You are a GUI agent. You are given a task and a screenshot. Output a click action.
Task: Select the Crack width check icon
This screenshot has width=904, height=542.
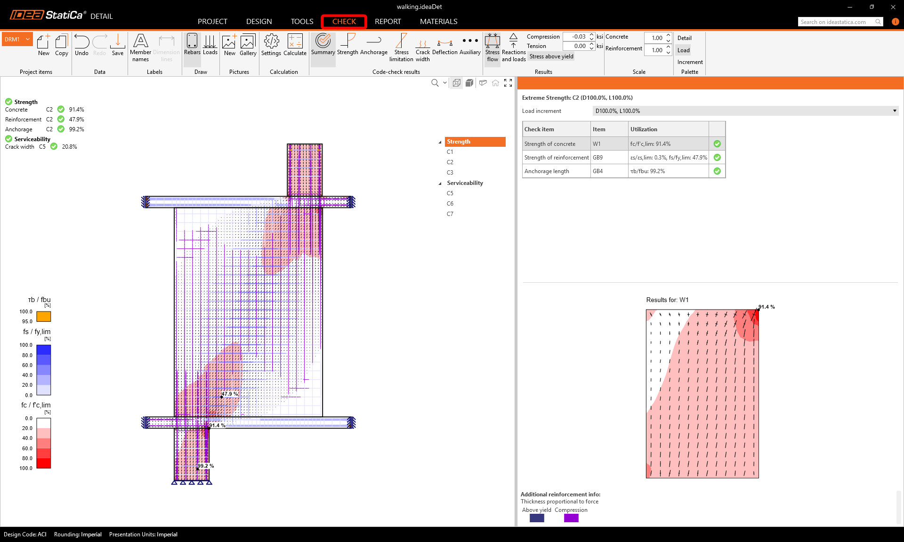pyautogui.click(x=422, y=47)
